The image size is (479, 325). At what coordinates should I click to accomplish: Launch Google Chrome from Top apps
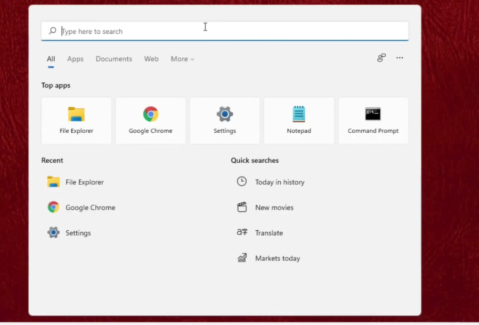pos(151,120)
